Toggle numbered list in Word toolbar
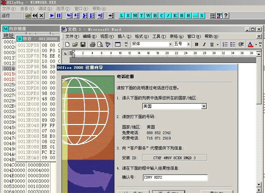This screenshot has height=193, width=265. click(x=225, y=44)
